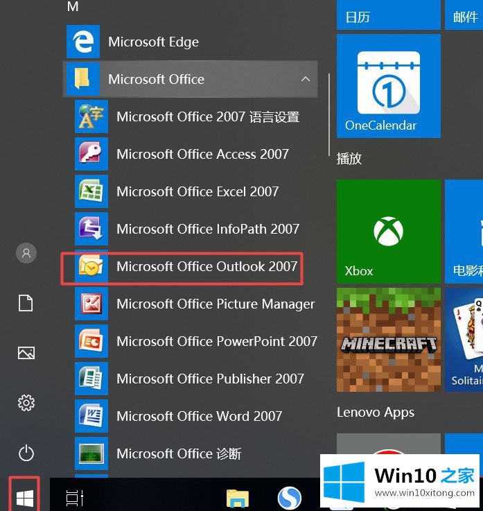The width and height of the screenshot is (483, 511).
Task: Open the Minecraft tile
Action: point(389,340)
